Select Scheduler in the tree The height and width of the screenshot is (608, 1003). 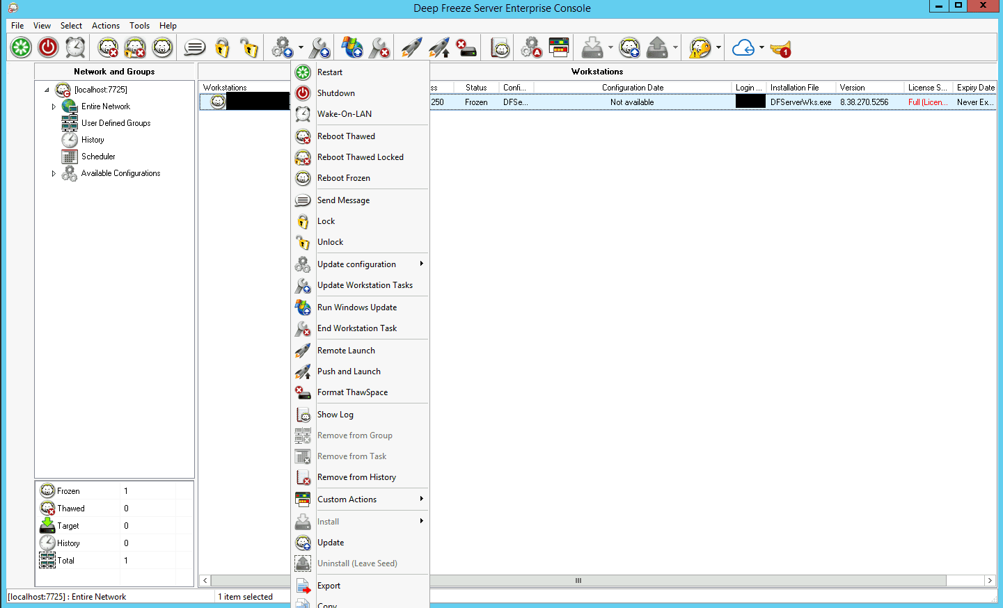[98, 157]
